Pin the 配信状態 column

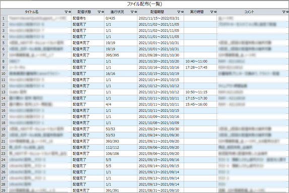[x=103, y=12]
